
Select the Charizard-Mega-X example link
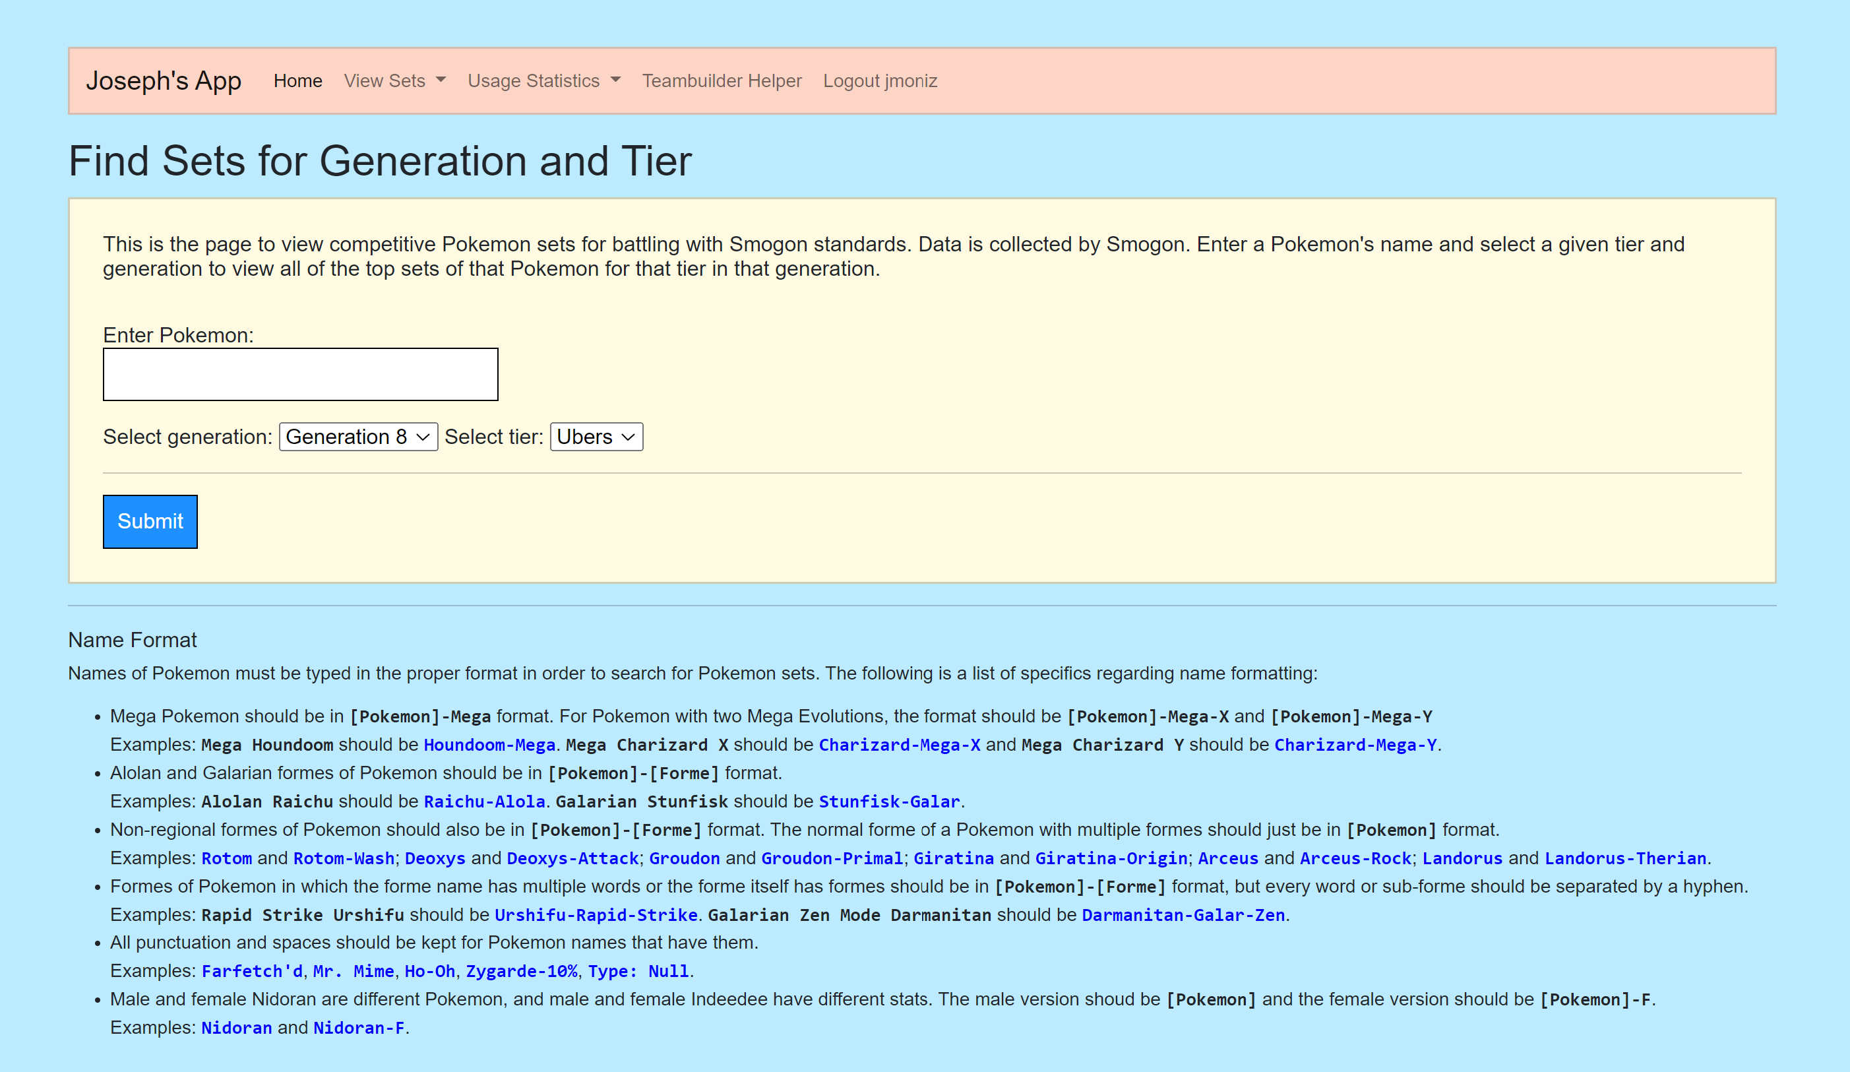(900, 745)
